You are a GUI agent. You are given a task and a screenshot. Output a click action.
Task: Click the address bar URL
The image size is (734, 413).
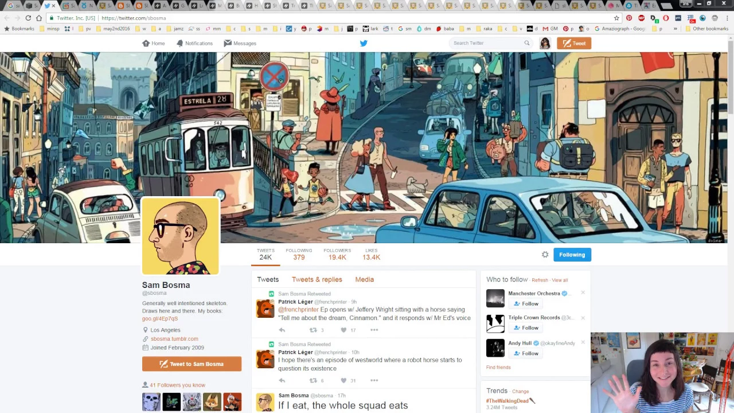[x=134, y=18]
